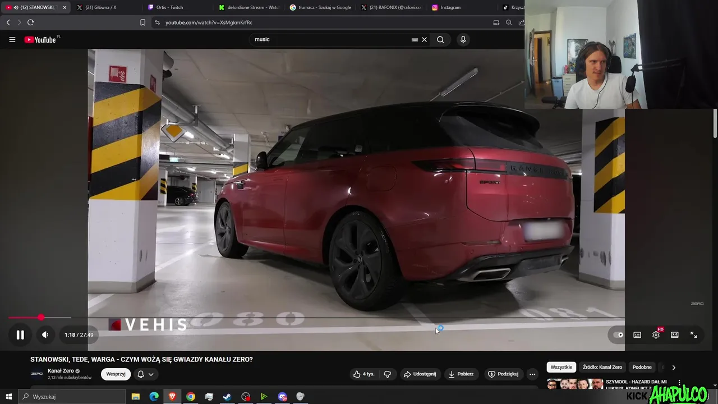Open Windows Start menu
This screenshot has height=404, width=718.
[8, 397]
